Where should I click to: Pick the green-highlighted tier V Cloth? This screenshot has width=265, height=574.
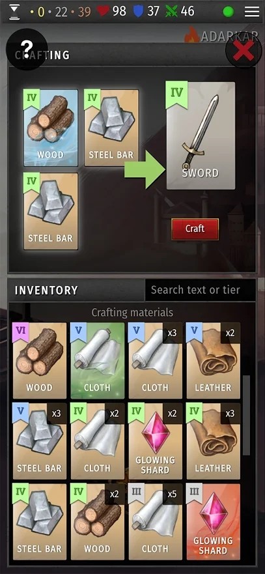[x=98, y=360]
